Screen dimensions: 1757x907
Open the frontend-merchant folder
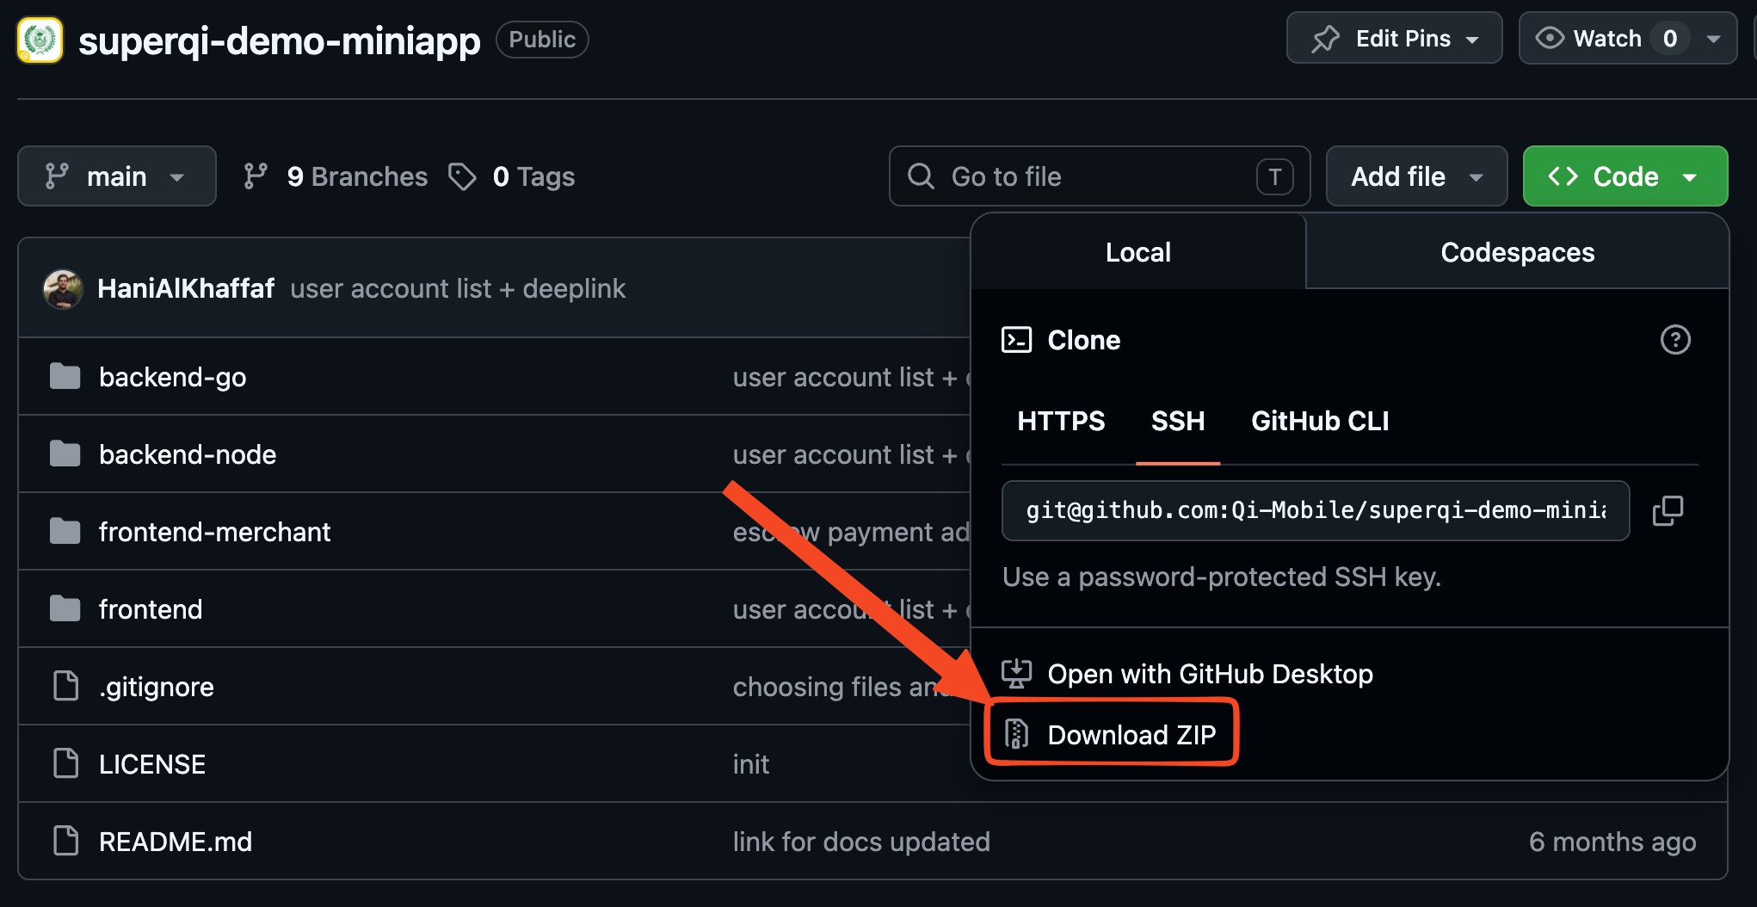point(214,532)
